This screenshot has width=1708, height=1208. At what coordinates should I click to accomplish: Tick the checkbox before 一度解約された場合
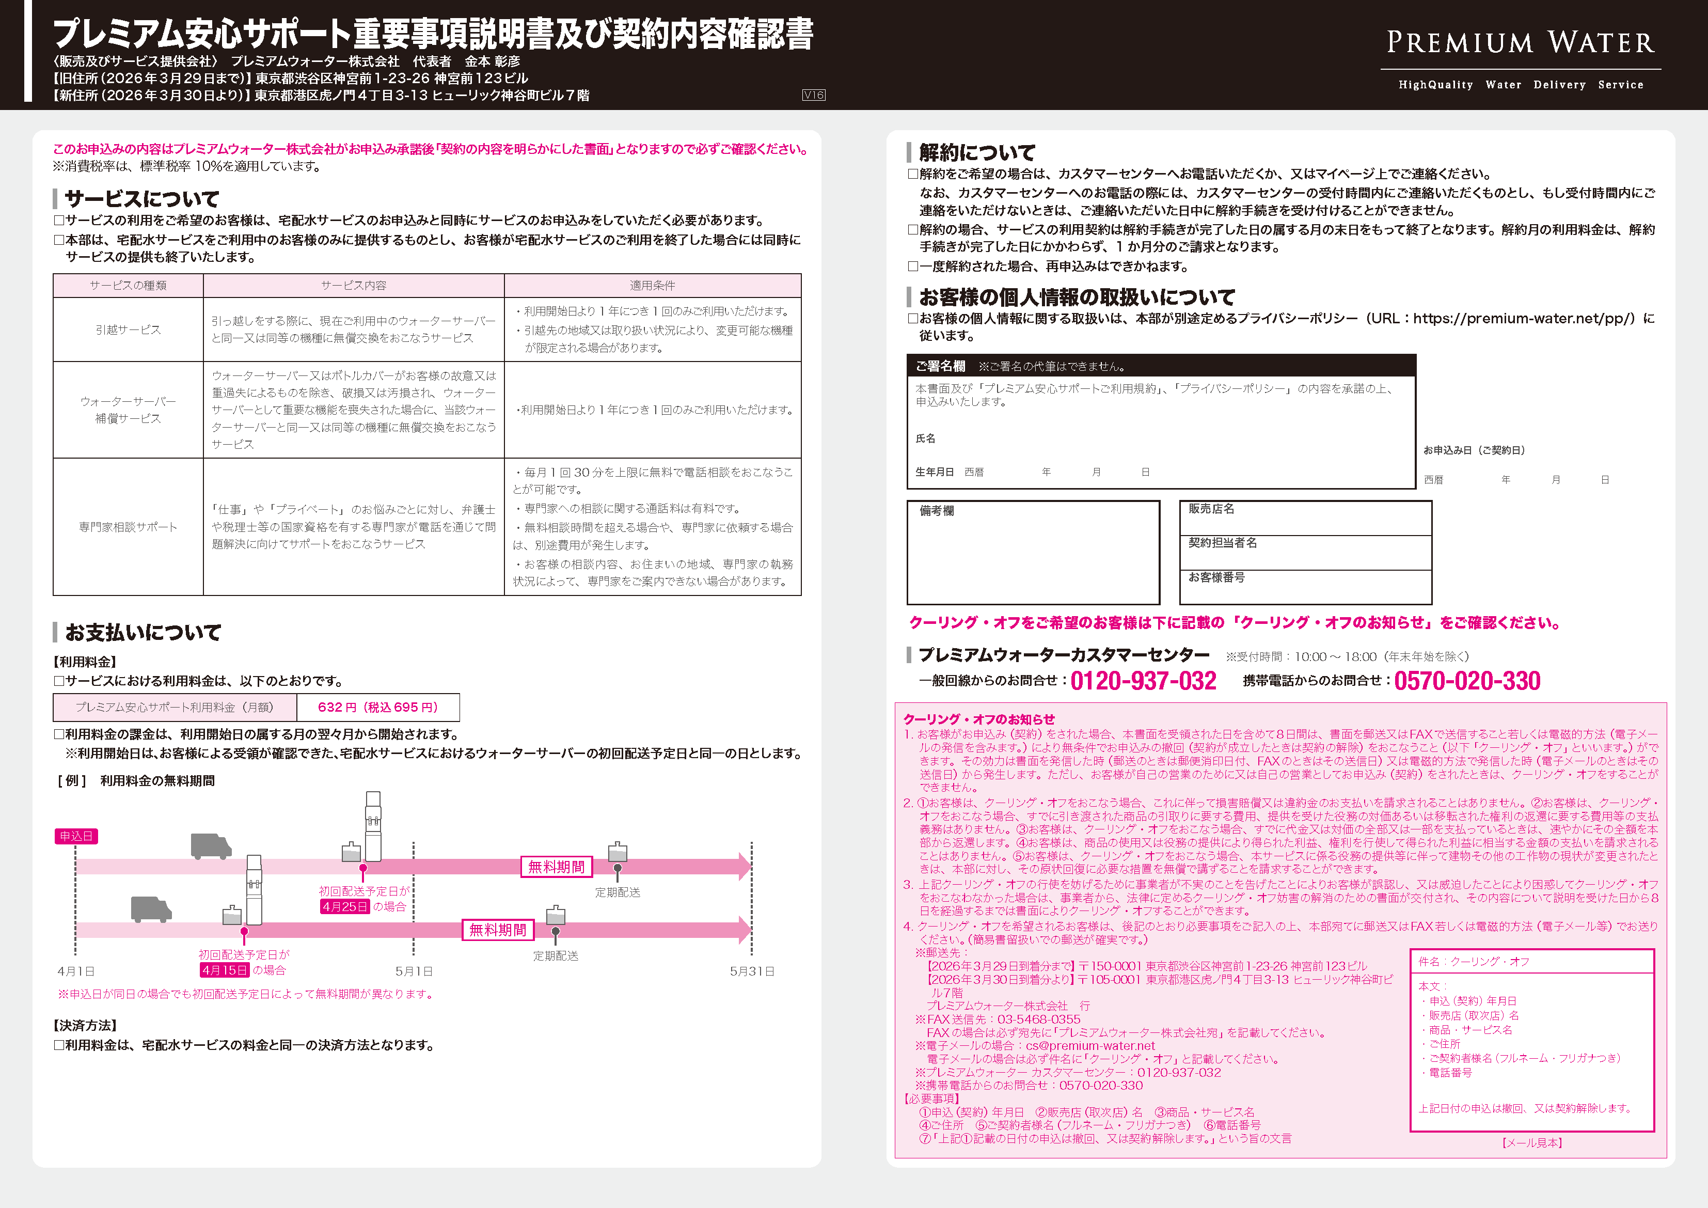[913, 266]
